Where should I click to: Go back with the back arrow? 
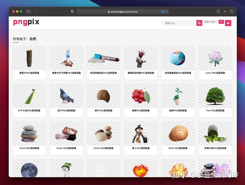point(36,11)
